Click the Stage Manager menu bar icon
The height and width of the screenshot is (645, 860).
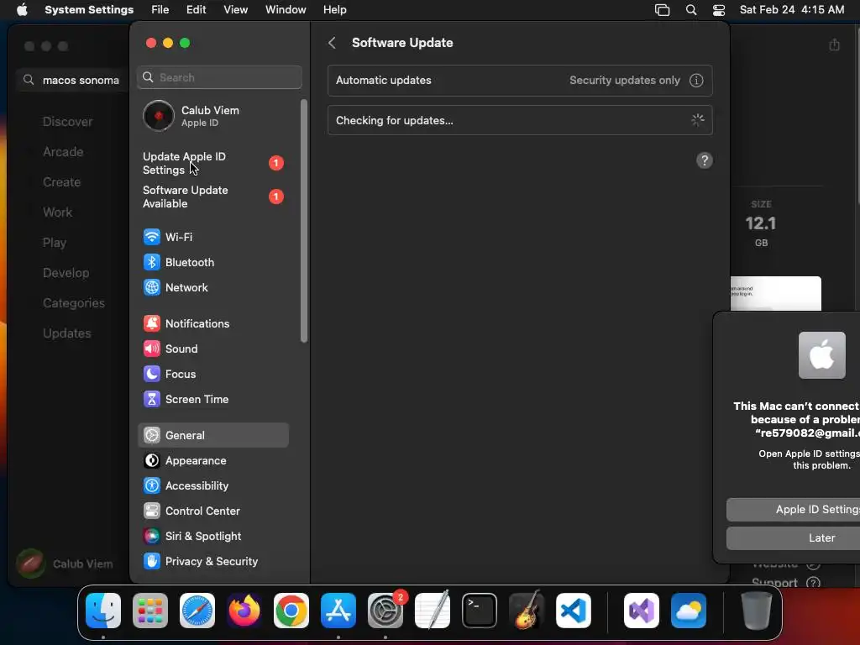tap(663, 10)
